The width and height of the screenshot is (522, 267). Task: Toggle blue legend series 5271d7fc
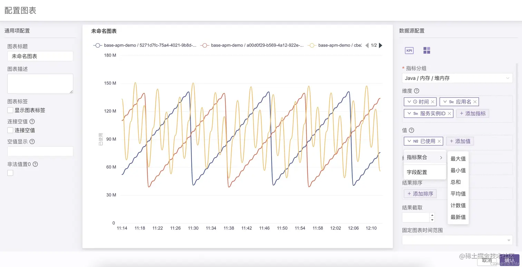[145, 45]
